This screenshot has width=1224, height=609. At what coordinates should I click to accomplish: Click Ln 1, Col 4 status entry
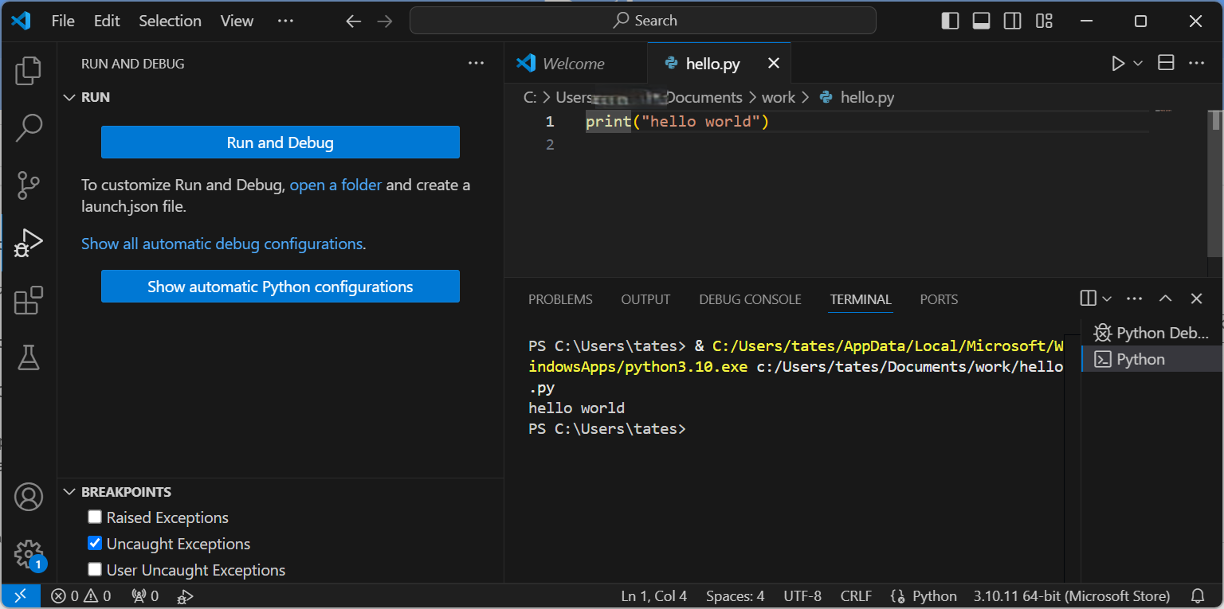coord(653,595)
